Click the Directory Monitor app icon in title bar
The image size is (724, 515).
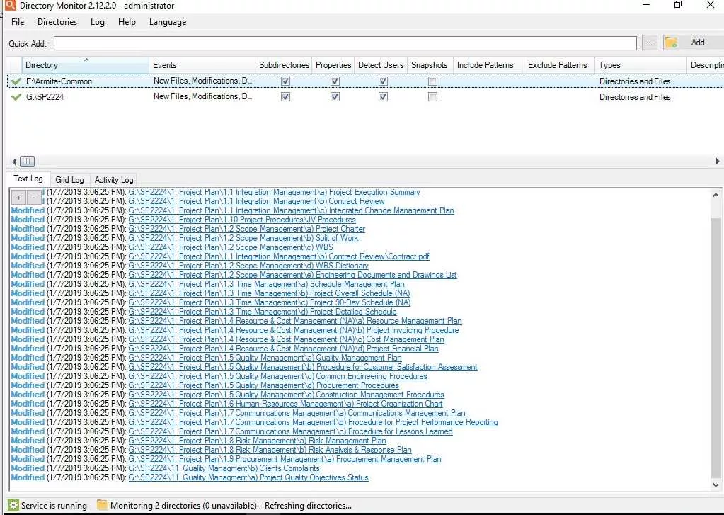(10, 5)
